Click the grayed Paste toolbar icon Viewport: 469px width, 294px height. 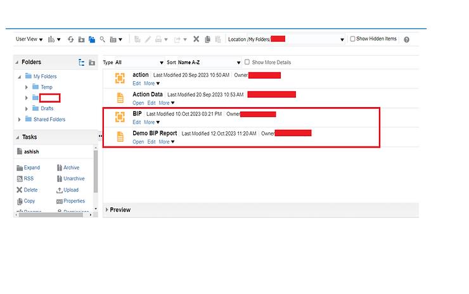218,39
